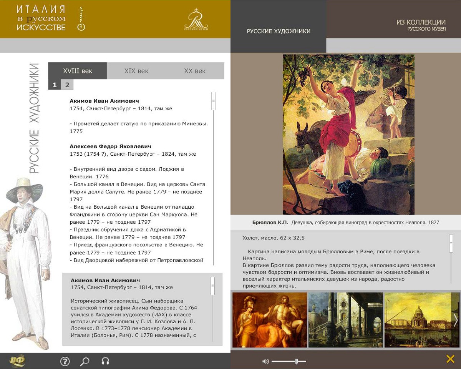Select page 1 of artists list

pyautogui.click(x=55, y=85)
